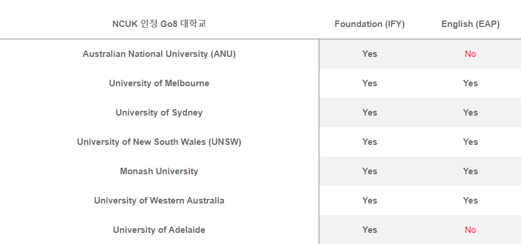Click the Foundation Yes for University of Adelaide
The height and width of the screenshot is (244, 521).
point(369,230)
